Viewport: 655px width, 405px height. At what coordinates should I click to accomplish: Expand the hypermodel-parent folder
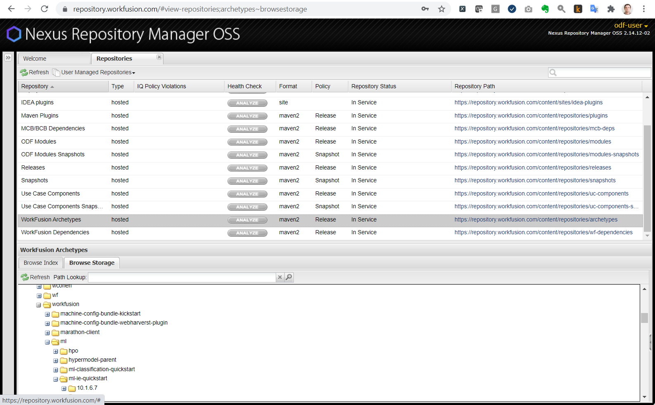(55, 361)
